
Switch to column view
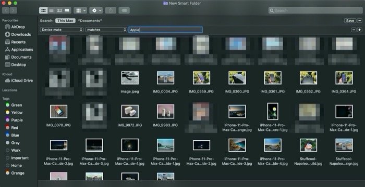click(59, 10)
